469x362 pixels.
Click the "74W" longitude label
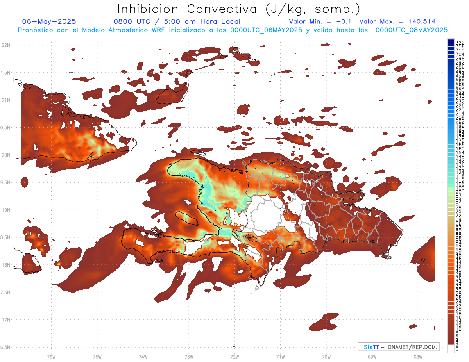[x=143, y=357]
